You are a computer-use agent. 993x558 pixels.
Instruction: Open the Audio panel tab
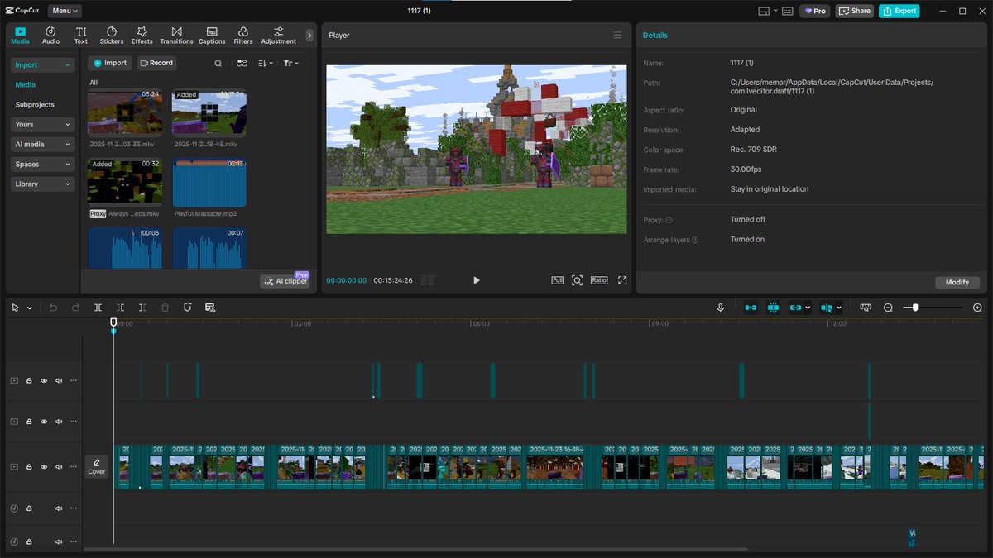[x=50, y=35]
